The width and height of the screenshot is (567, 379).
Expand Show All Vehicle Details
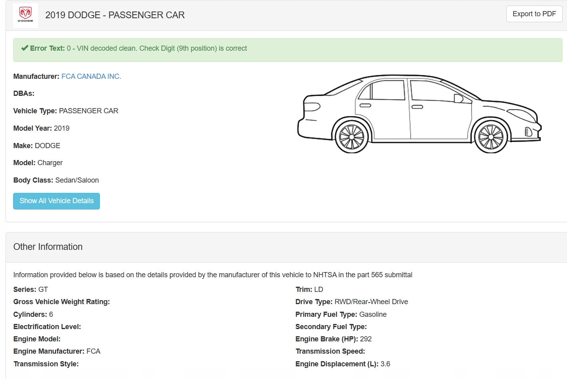(x=56, y=201)
